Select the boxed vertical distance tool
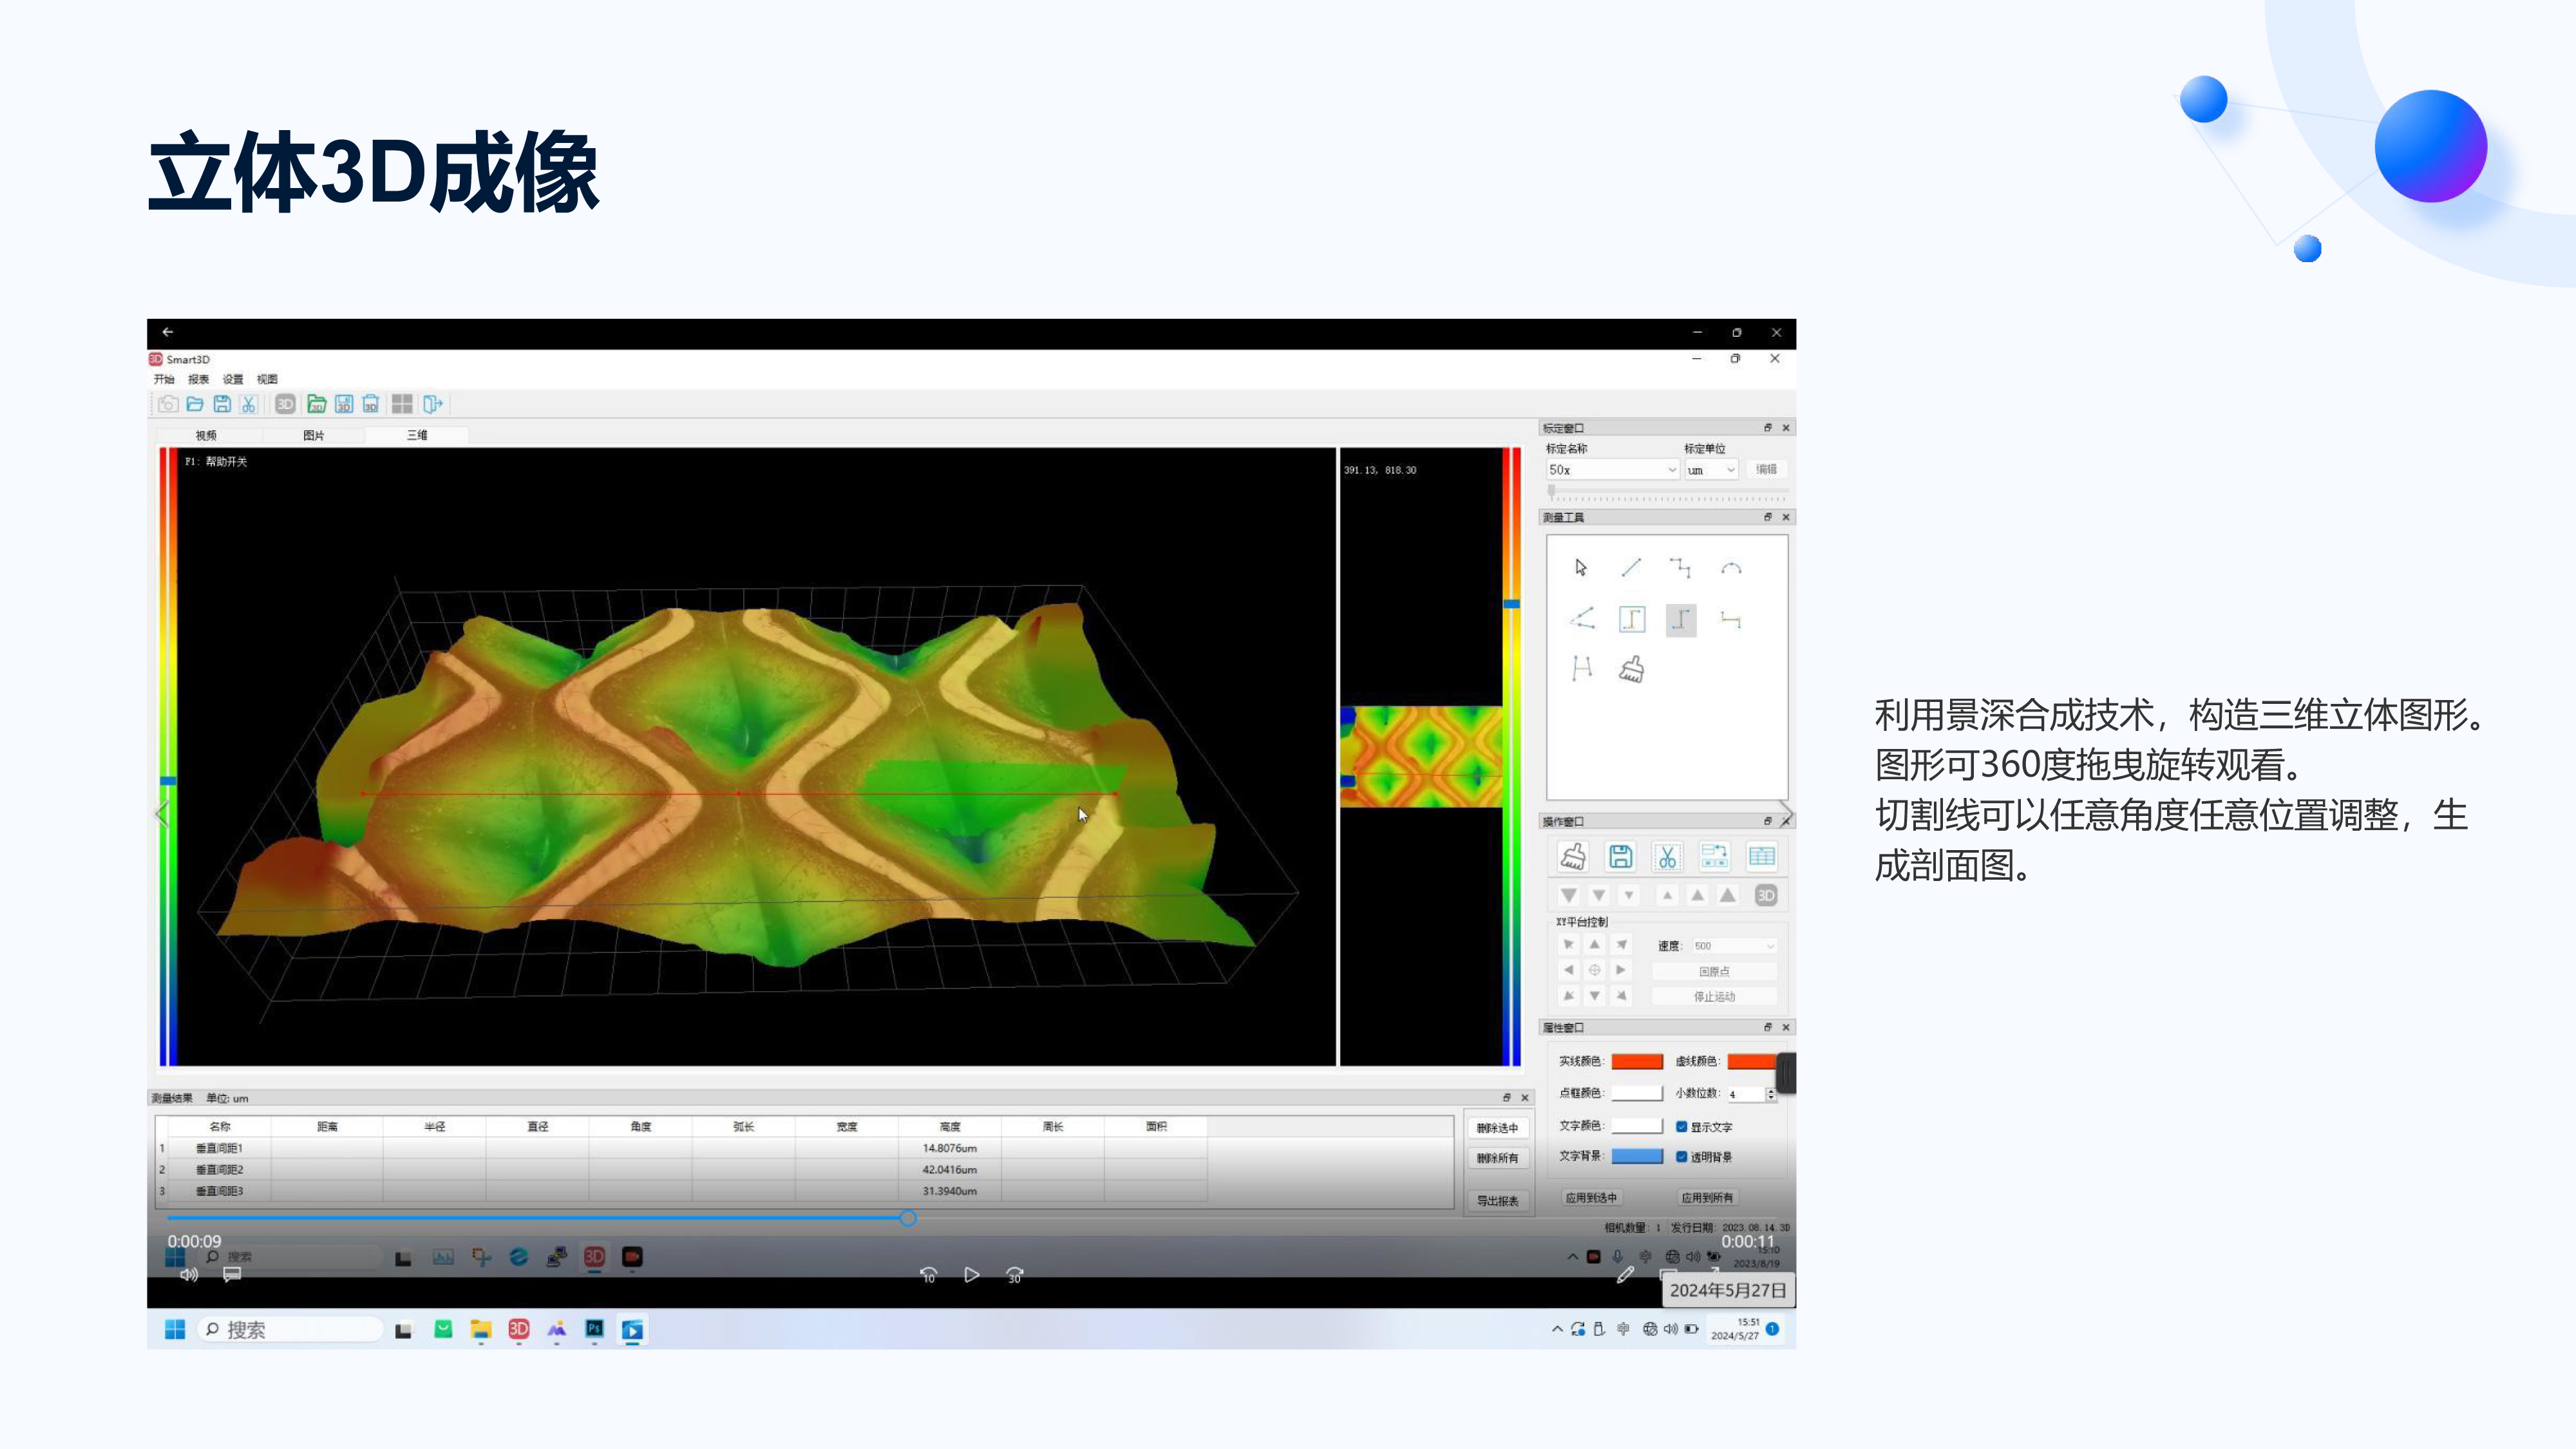The height and width of the screenshot is (1449, 2576). (x=1632, y=619)
